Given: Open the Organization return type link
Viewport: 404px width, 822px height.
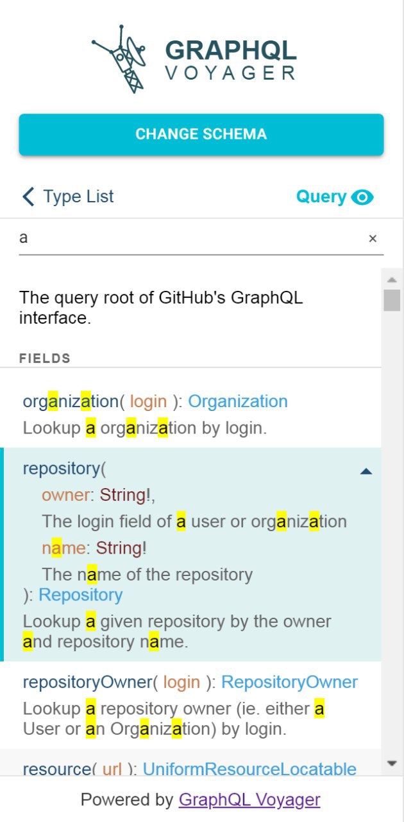Looking at the screenshot, I should coord(238,402).
